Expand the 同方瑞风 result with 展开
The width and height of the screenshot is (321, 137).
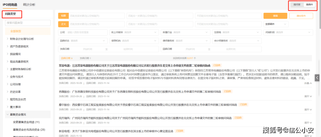308,122
